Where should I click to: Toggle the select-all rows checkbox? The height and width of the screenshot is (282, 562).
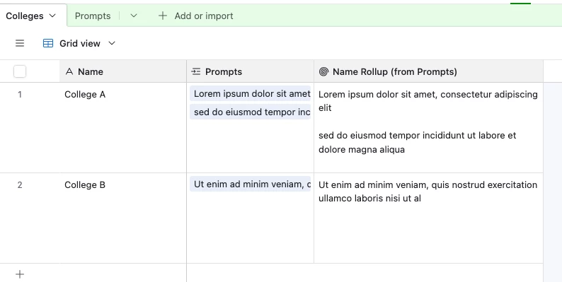pos(20,71)
